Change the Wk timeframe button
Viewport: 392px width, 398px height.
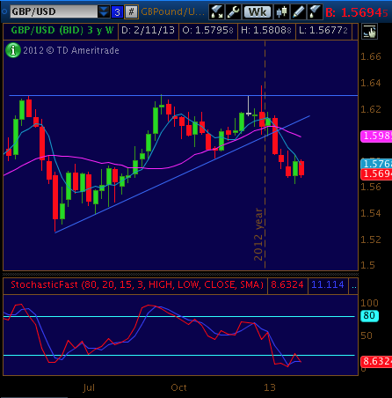click(x=258, y=12)
